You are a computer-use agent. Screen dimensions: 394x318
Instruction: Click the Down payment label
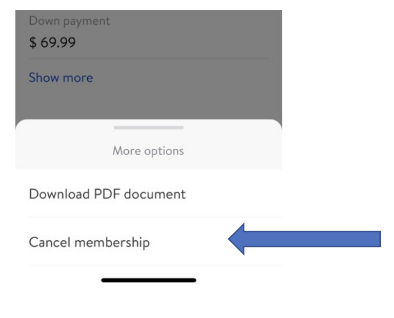[69, 21]
